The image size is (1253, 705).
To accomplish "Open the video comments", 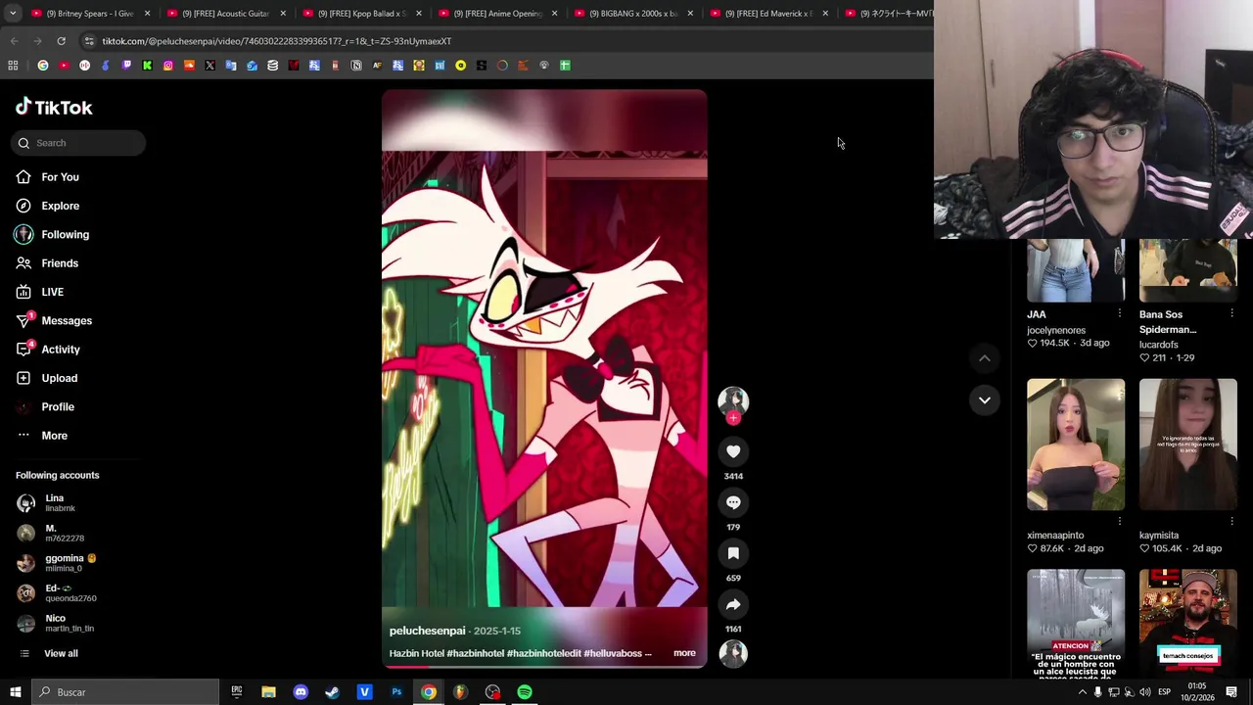I will tap(733, 502).
